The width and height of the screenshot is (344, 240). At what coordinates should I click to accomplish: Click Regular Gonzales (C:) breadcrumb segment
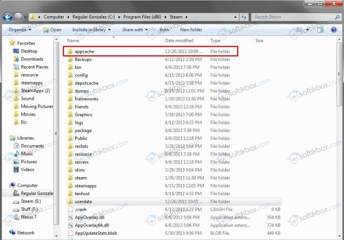point(94,17)
